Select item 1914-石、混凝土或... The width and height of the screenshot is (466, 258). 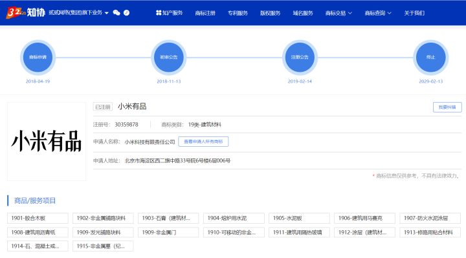pyautogui.click(x=38, y=246)
